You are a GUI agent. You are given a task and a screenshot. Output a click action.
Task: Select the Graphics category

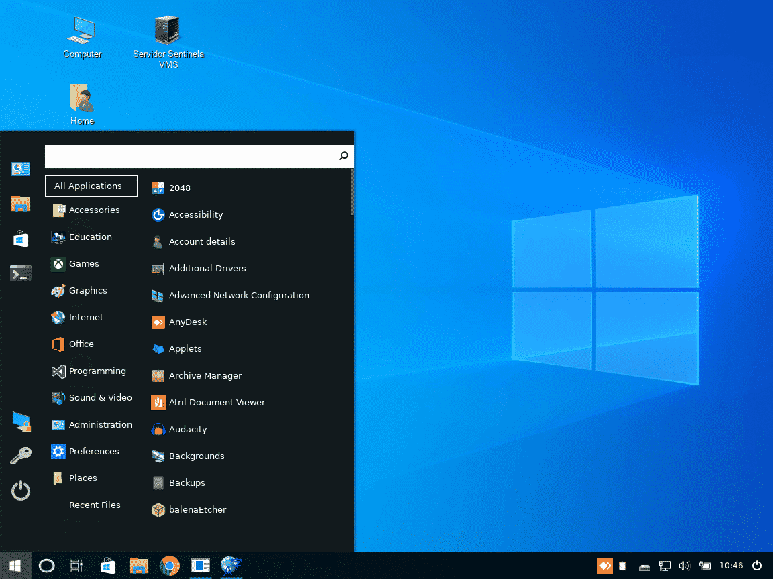(x=88, y=290)
